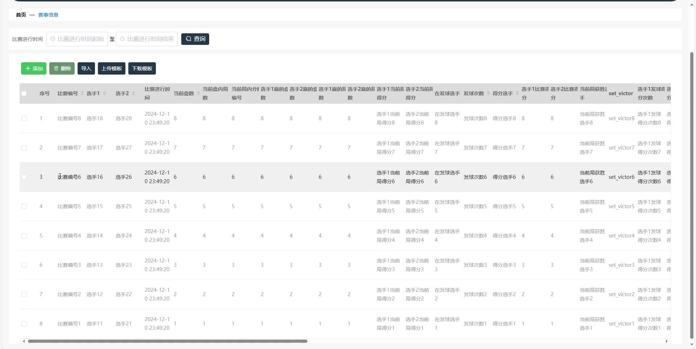The height and width of the screenshot is (349, 696).
Task: Select cell 选手23
Action: (x=124, y=265)
